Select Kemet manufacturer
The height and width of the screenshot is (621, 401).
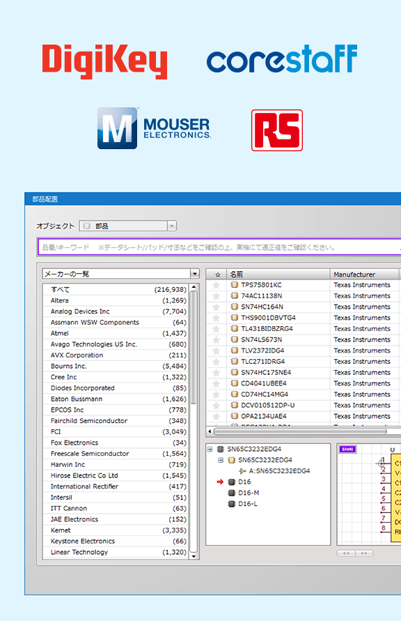tap(117, 530)
